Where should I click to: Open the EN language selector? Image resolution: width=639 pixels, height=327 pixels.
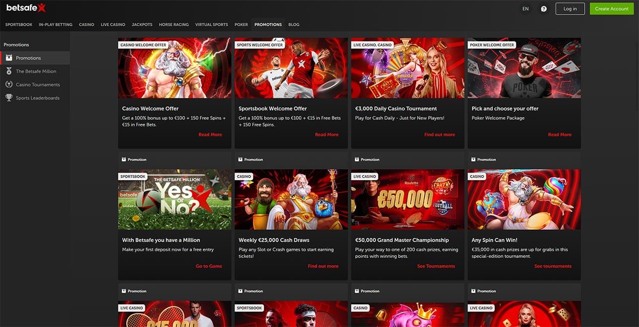(x=525, y=9)
